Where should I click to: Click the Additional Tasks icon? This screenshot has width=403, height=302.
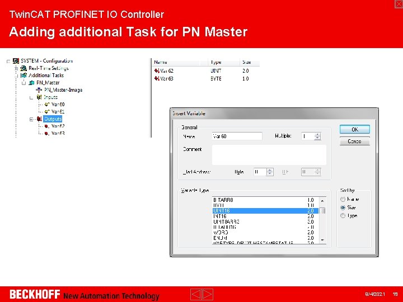pos(24,75)
